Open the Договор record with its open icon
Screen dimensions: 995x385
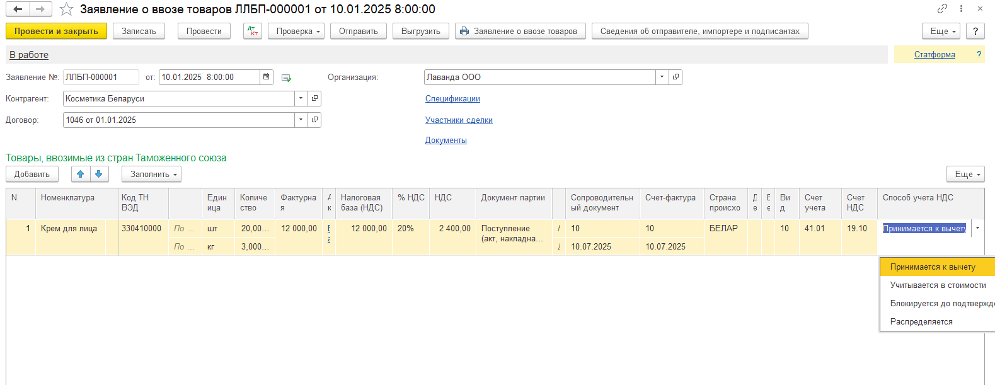pos(314,120)
